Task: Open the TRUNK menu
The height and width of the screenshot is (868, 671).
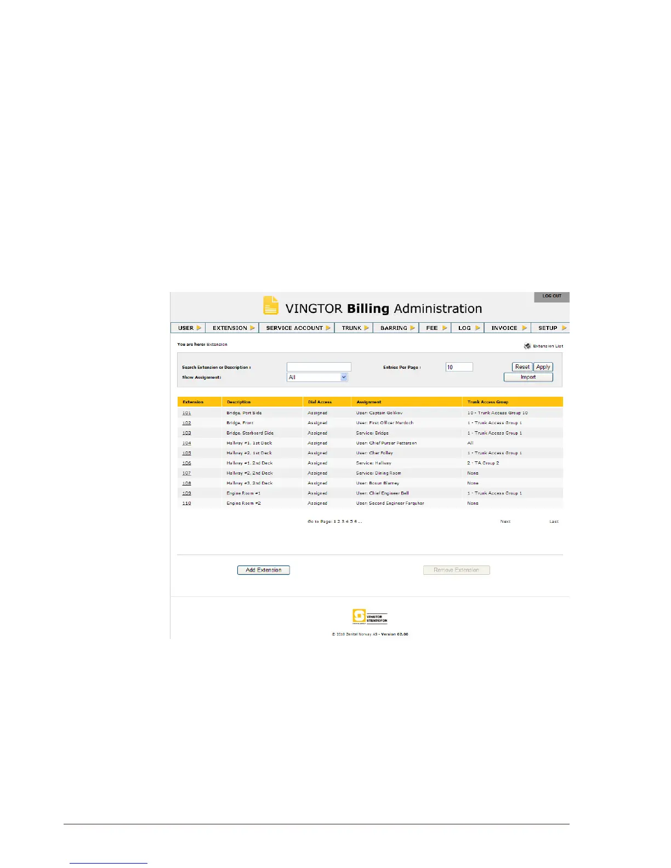Action: [354, 328]
